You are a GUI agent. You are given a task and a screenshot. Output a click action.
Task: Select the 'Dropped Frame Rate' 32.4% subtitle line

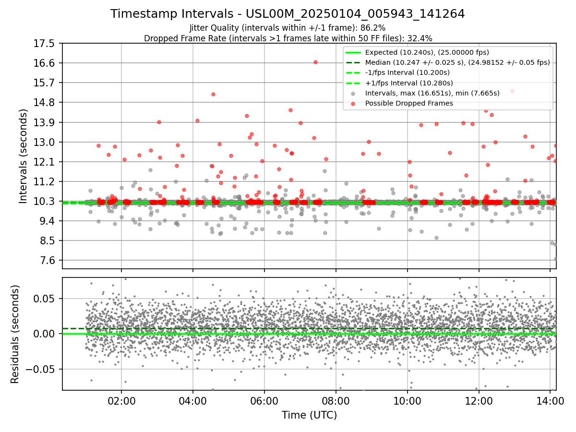tap(288, 38)
